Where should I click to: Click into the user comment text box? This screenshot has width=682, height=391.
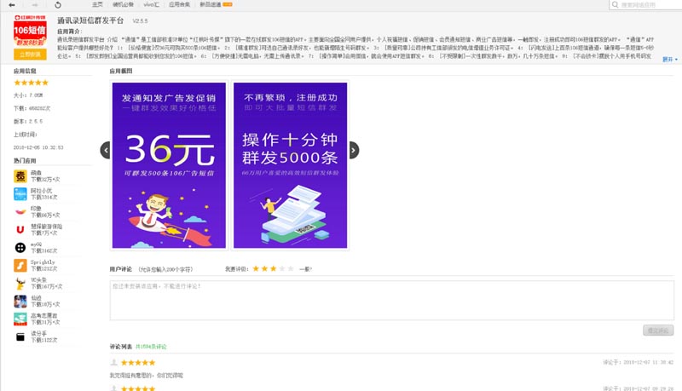[391, 300]
